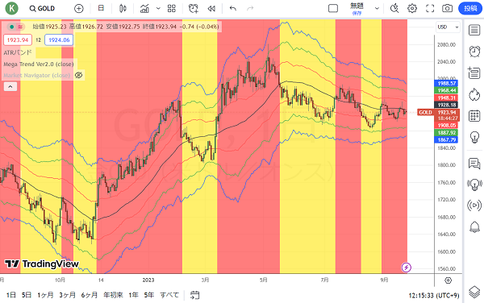Select the 3ヶ月 time range

pyautogui.click(x=67, y=295)
